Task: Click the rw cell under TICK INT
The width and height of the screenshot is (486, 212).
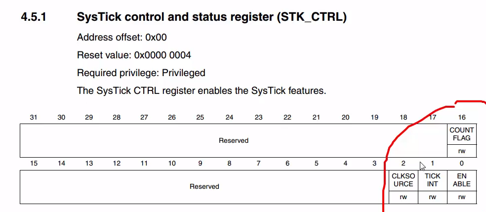Action: (432, 198)
